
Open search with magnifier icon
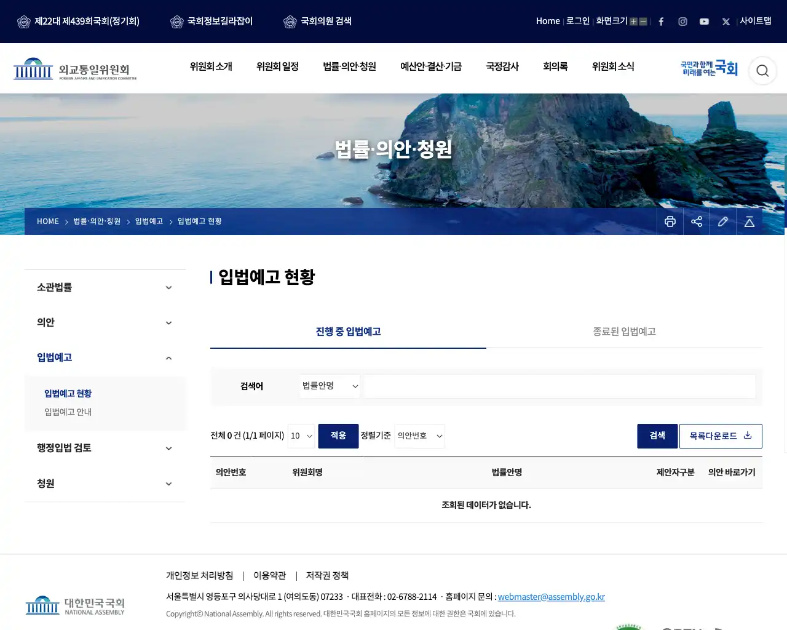pos(762,71)
